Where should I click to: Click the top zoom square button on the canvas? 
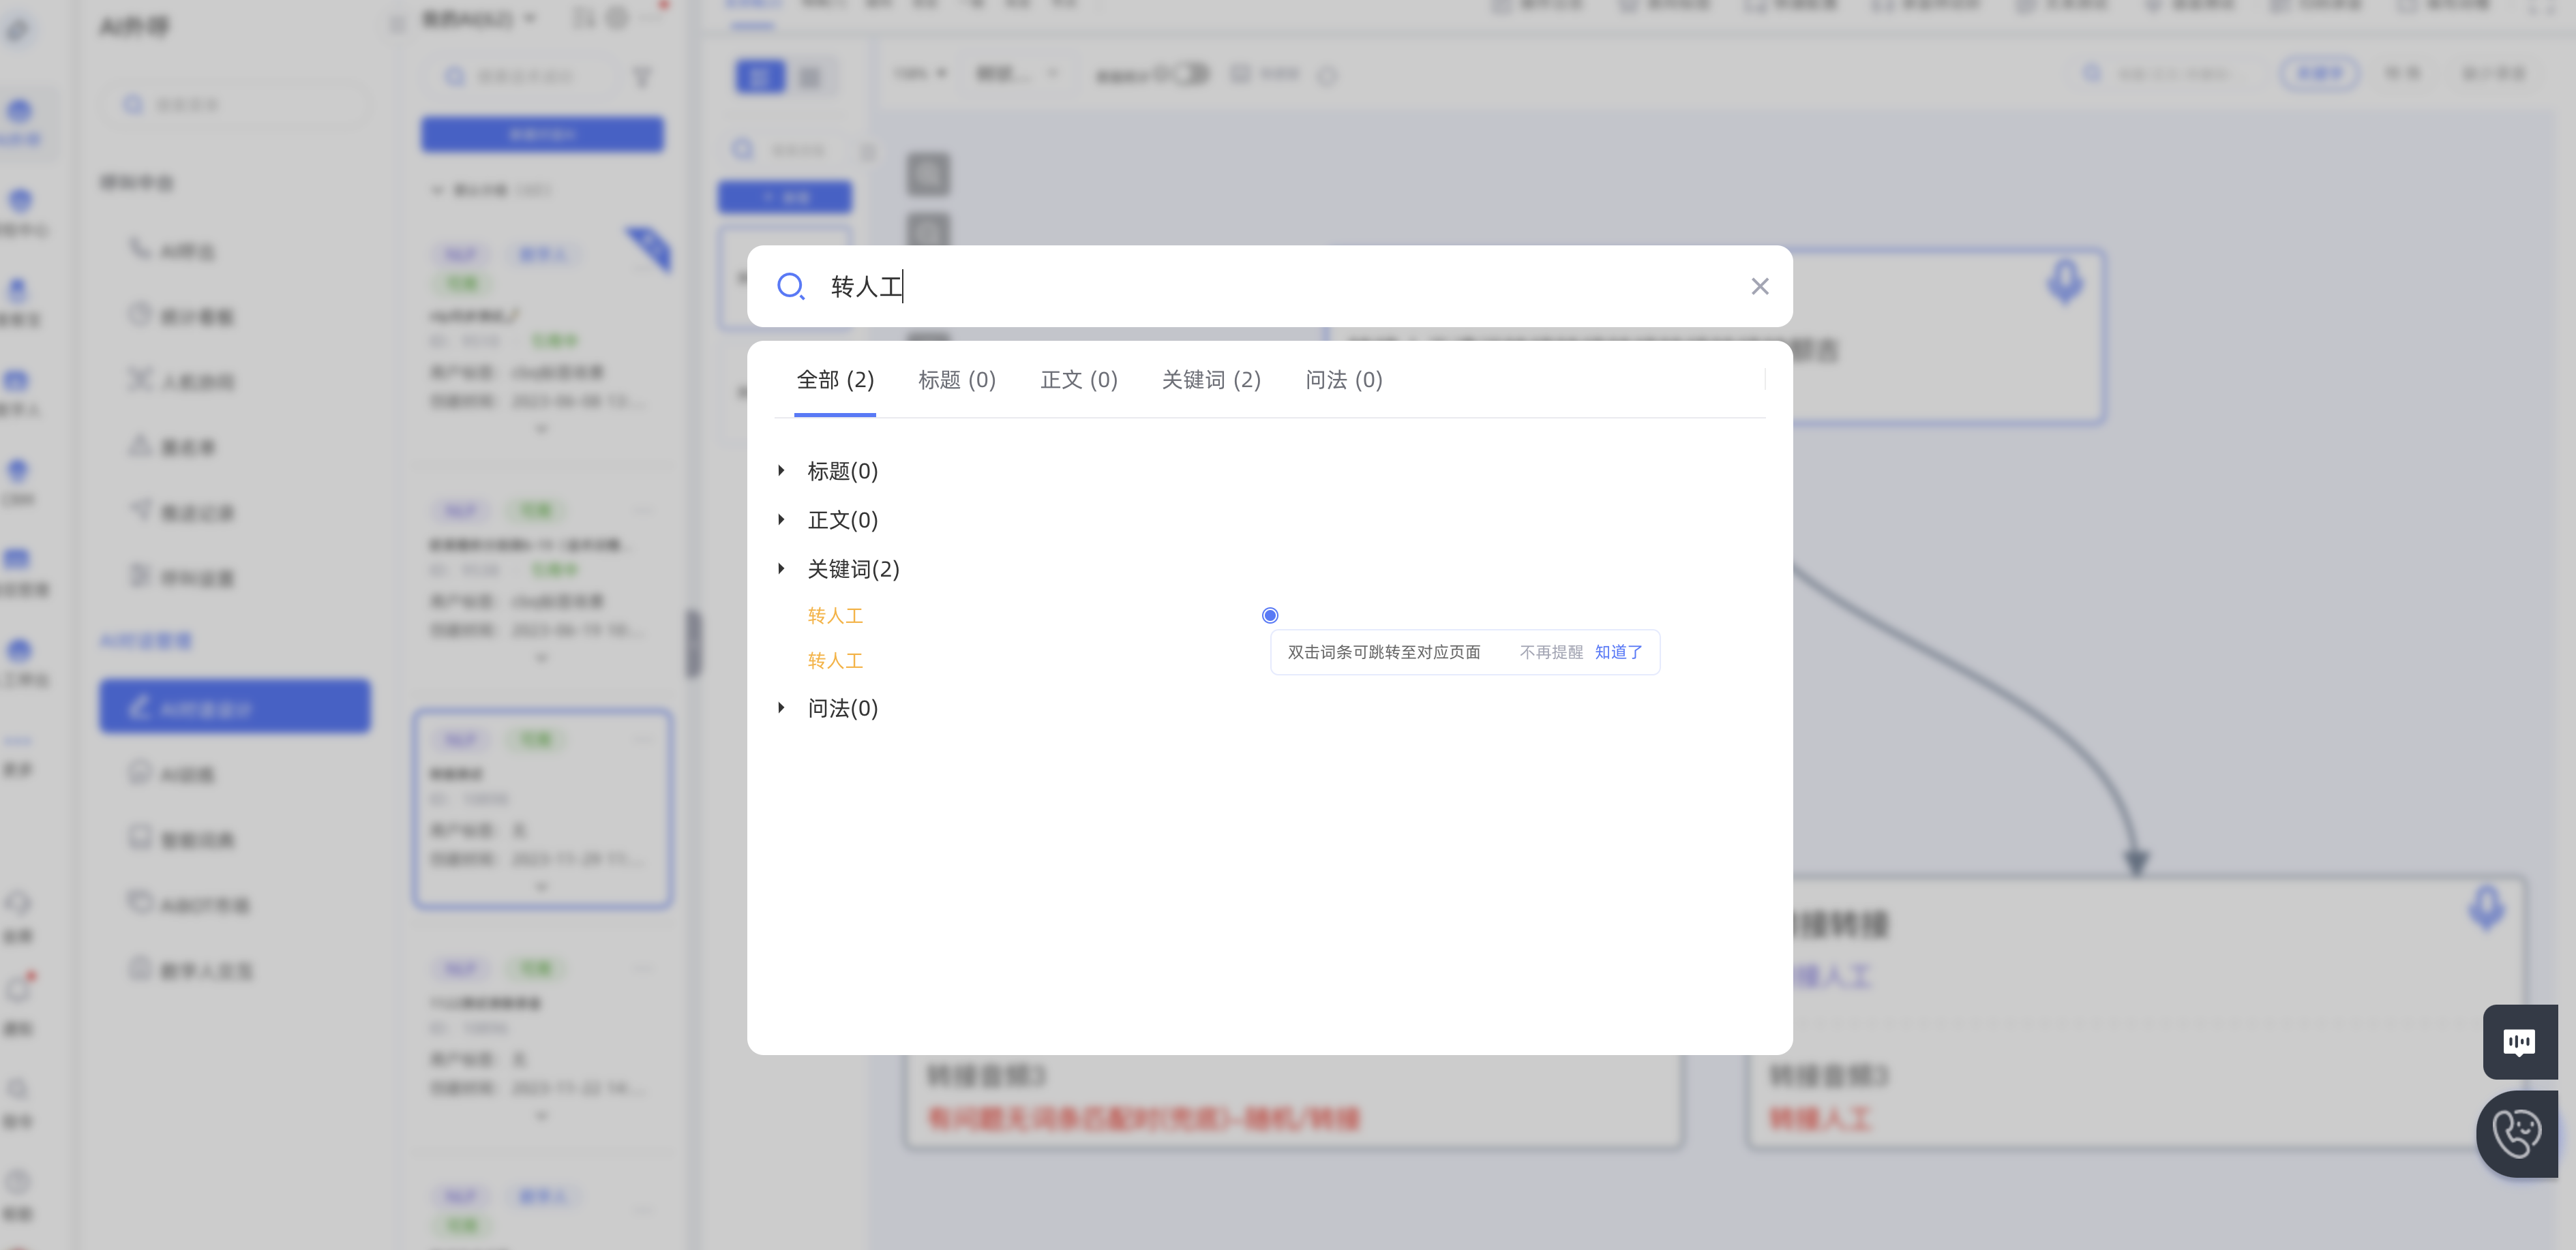pos(928,174)
